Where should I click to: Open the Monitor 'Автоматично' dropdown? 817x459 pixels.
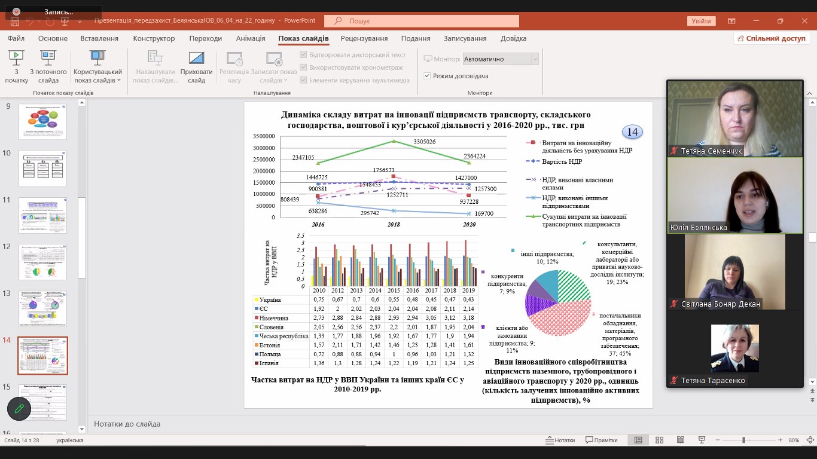(x=501, y=59)
